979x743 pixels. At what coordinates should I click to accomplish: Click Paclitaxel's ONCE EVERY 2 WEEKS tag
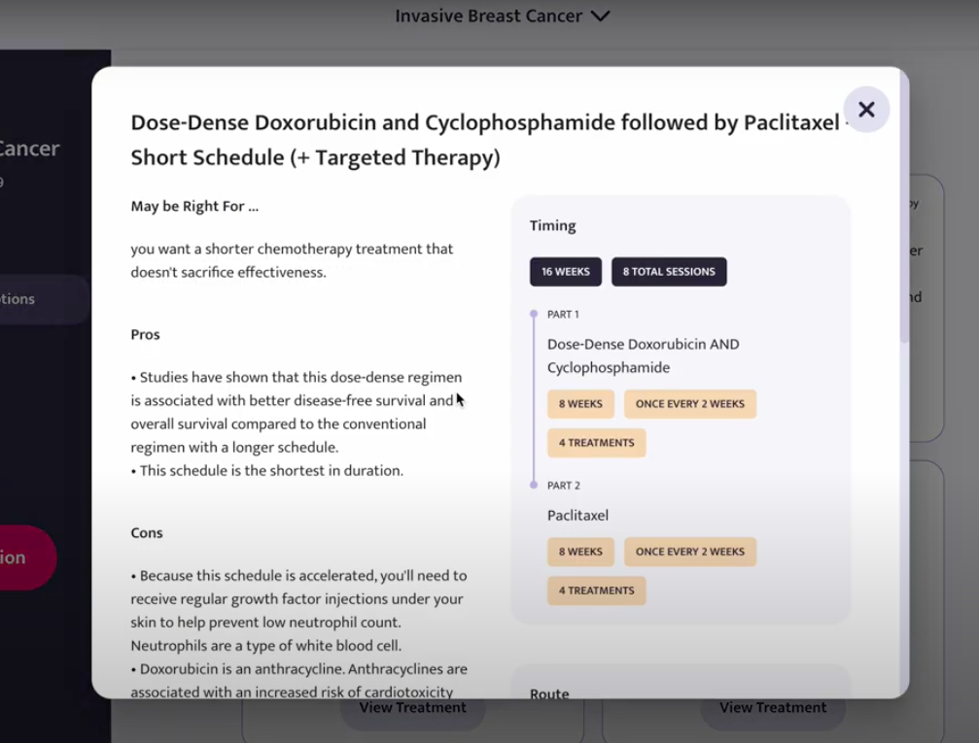(689, 552)
